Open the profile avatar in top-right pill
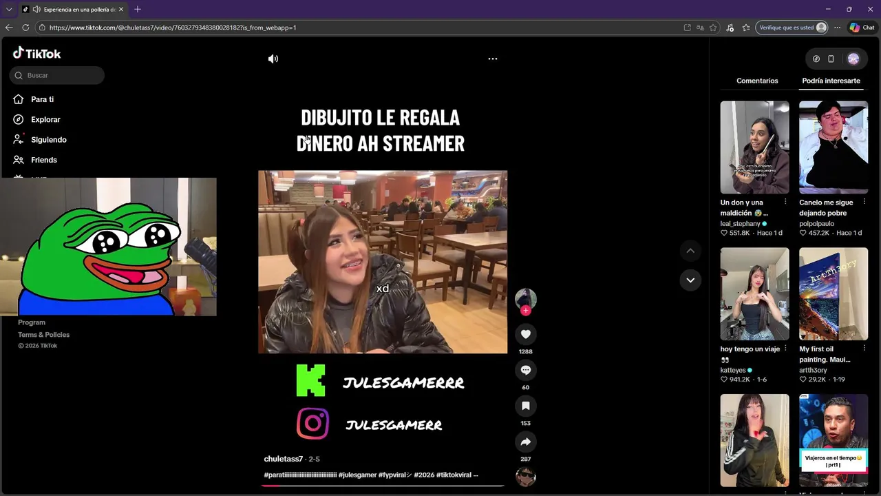The width and height of the screenshot is (881, 496). point(853,59)
